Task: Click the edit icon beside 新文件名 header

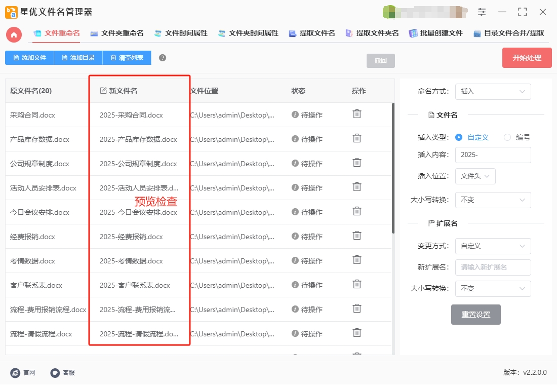Action: coord(103,91)
